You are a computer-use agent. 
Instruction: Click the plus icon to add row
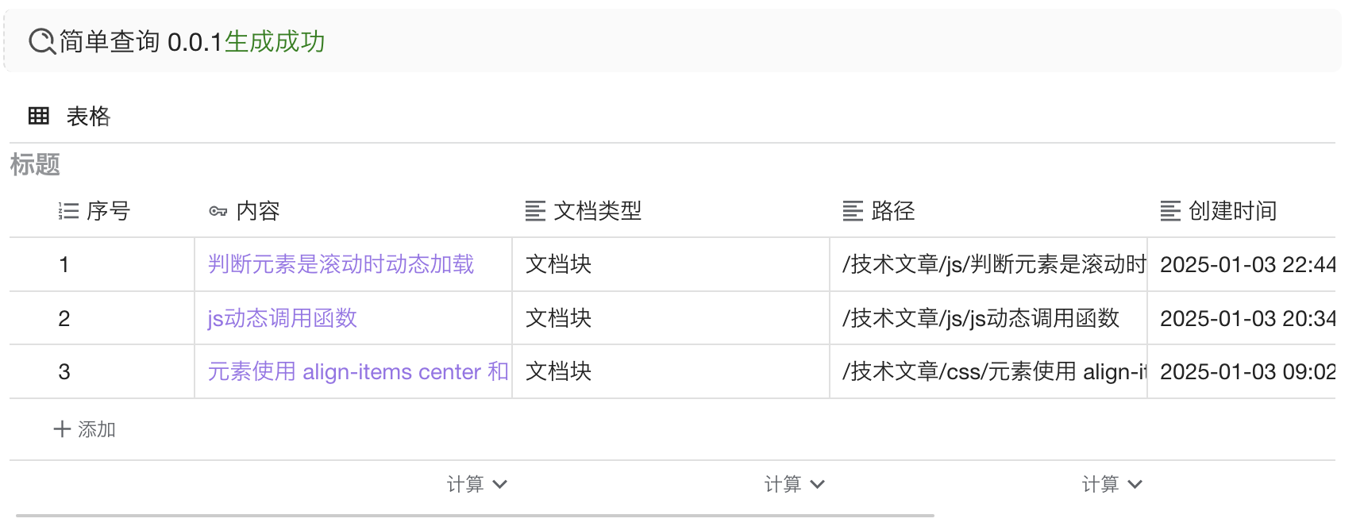pos(62,429)
